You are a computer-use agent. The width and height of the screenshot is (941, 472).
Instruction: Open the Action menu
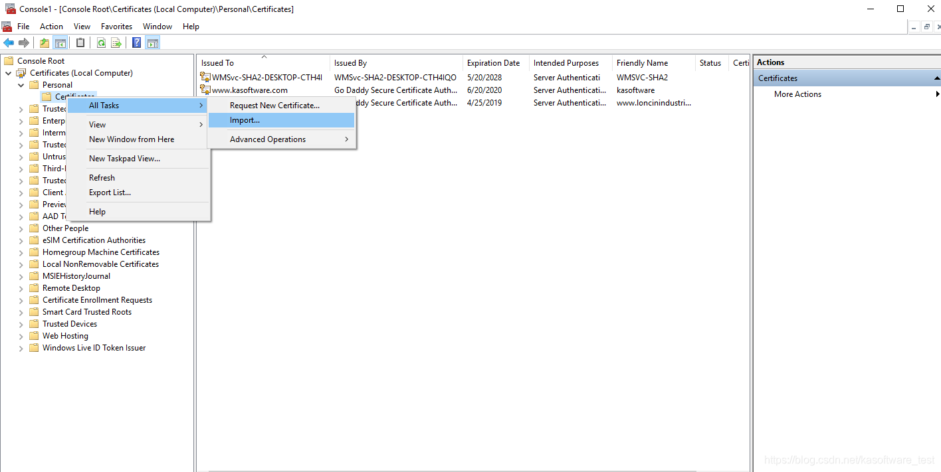[51, 27]
